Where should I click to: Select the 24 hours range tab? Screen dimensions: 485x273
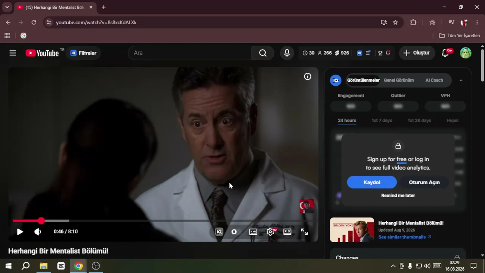(x=347, y=121)
